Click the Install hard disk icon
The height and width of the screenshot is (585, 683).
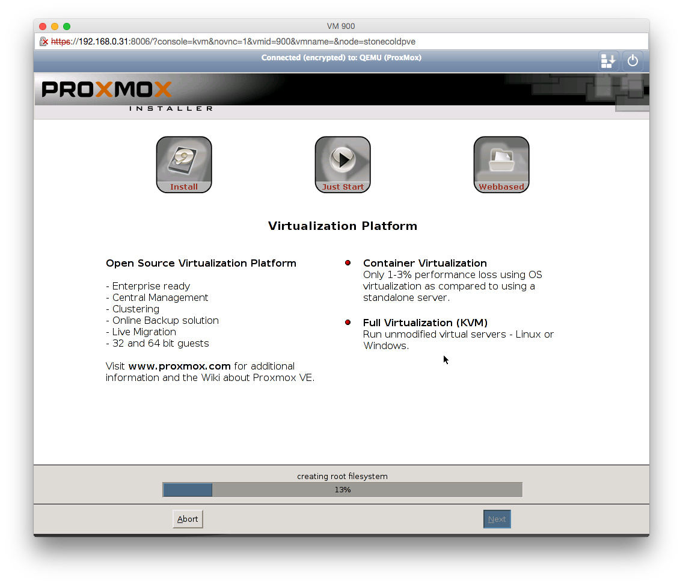coord(184,164)
